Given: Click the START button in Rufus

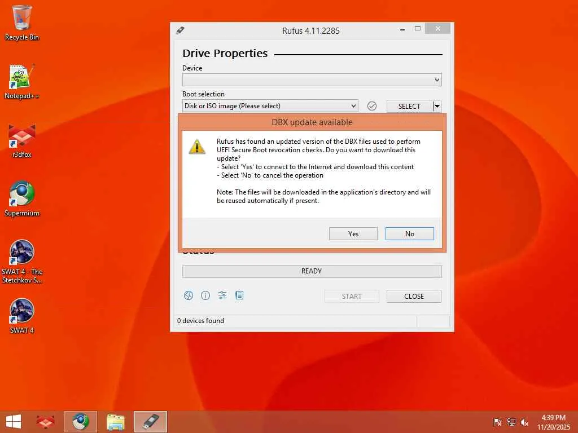Looking at the screenshot, I should click(x=352, y=297).
